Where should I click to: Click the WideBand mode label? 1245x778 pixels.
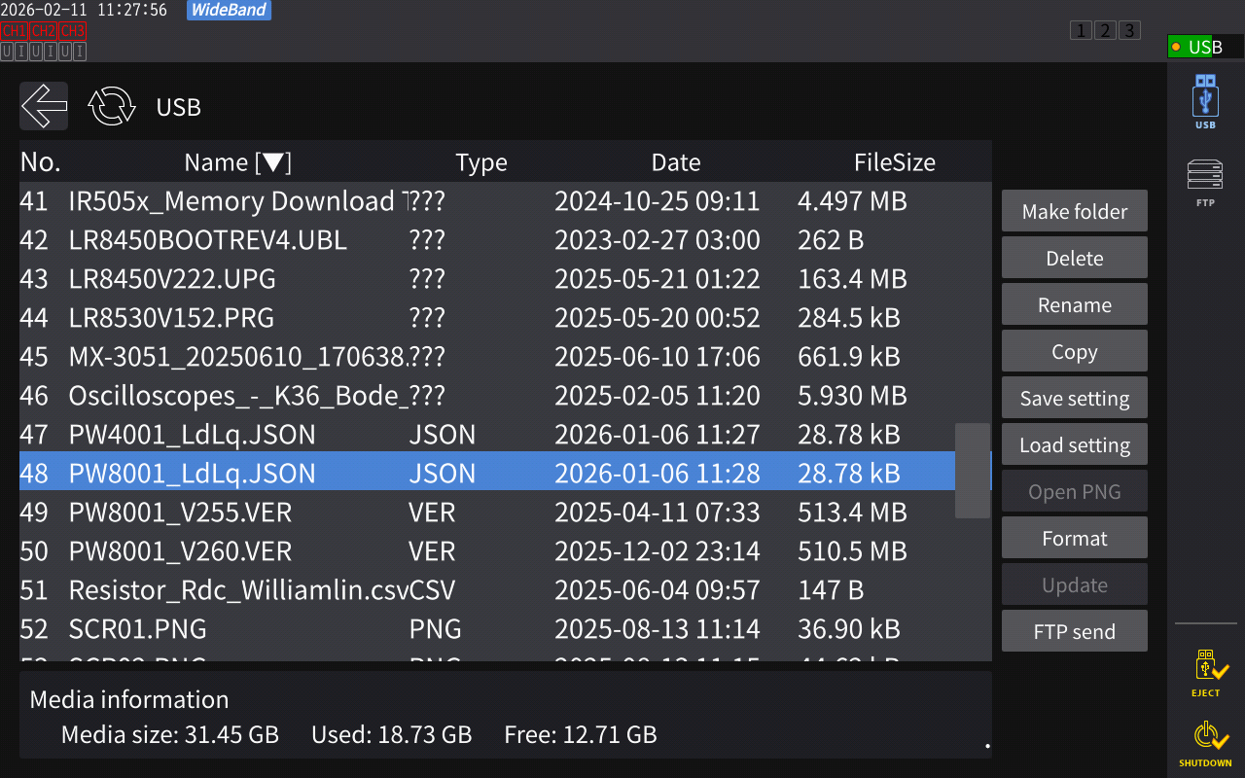coord(230,11)
